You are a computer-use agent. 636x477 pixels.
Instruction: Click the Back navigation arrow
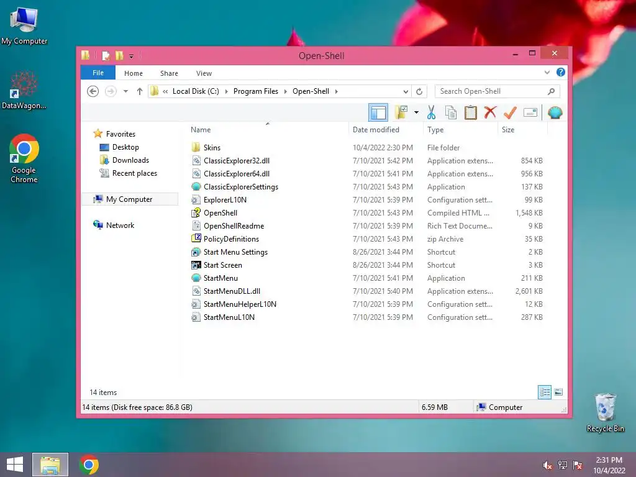tap(93, 91)
